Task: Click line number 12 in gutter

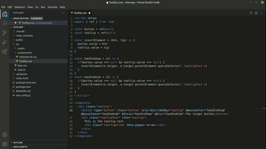Action: pyautogui.click(x=71, y=59)
